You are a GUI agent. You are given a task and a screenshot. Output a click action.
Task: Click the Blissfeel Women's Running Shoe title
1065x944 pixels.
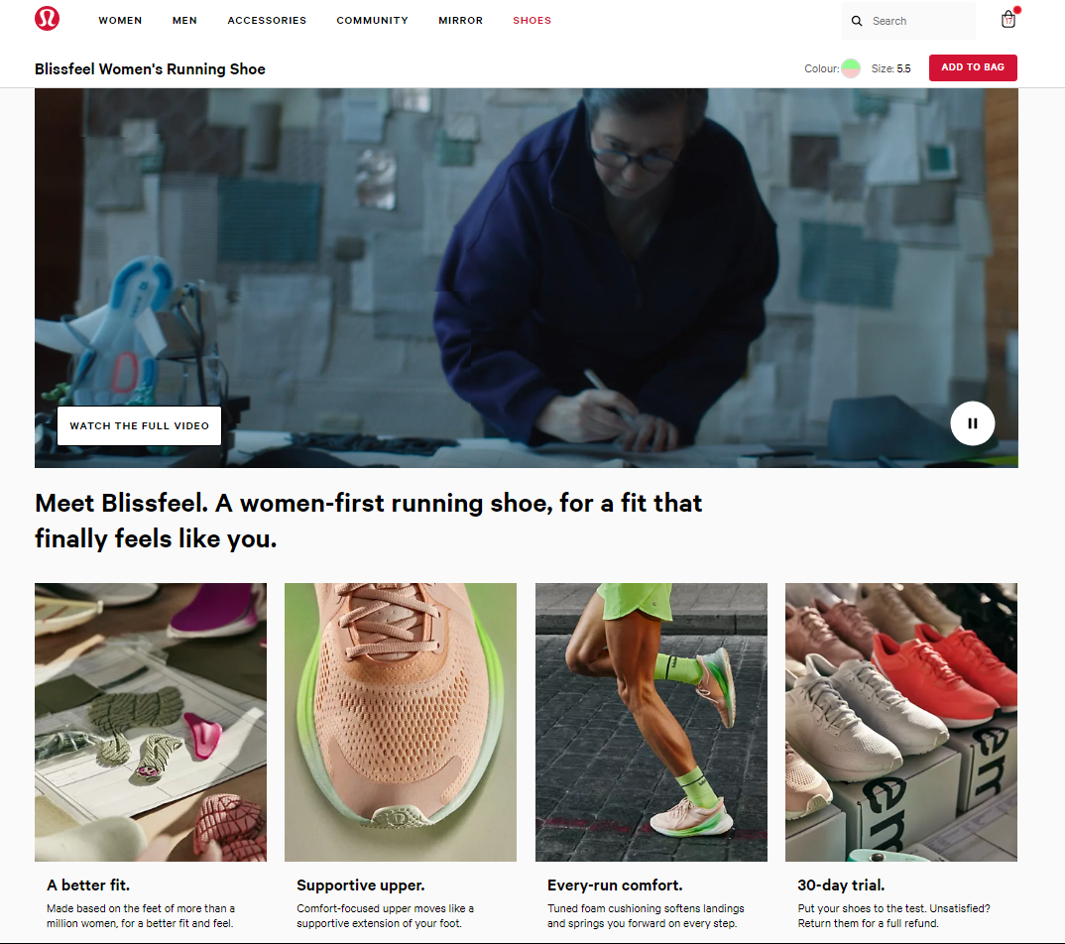150,69
